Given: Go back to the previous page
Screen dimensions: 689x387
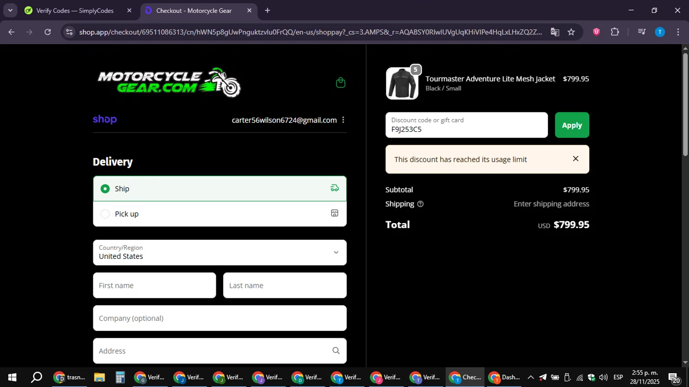Looking at the screenshot, I should [11, 32].
